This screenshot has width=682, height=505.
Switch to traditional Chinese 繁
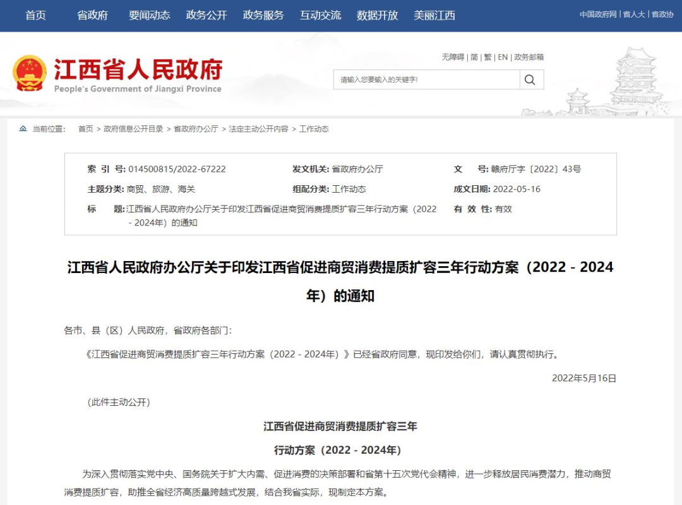point(488,57)
